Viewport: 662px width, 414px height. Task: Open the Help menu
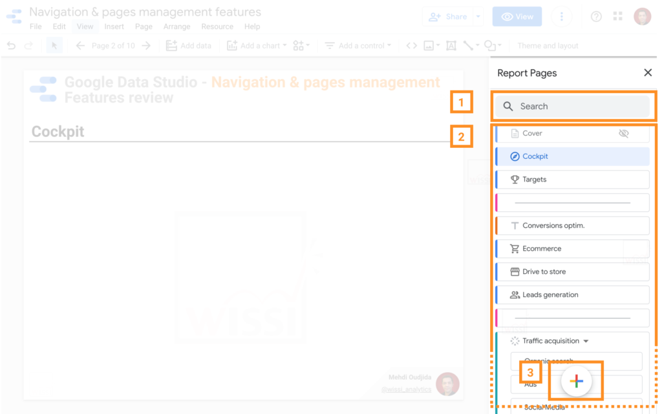point(252,26)
